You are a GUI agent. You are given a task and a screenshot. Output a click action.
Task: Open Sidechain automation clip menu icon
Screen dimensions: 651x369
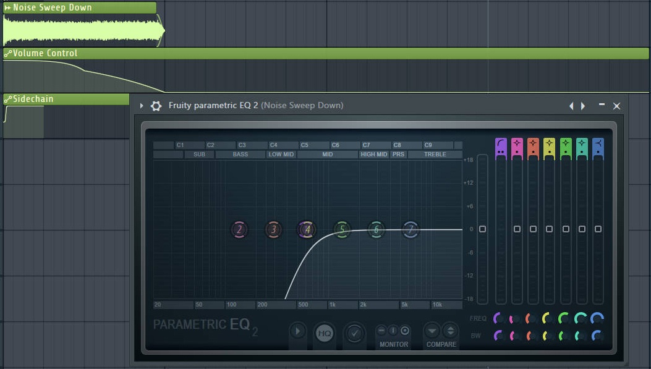[7, 99]
